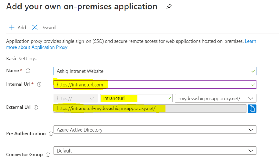
Task: Show info tooltip for Name field
Action: 28,71
